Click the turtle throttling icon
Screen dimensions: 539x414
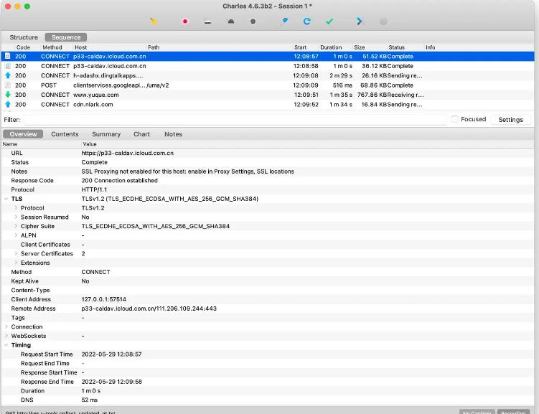tap(230, 22)
